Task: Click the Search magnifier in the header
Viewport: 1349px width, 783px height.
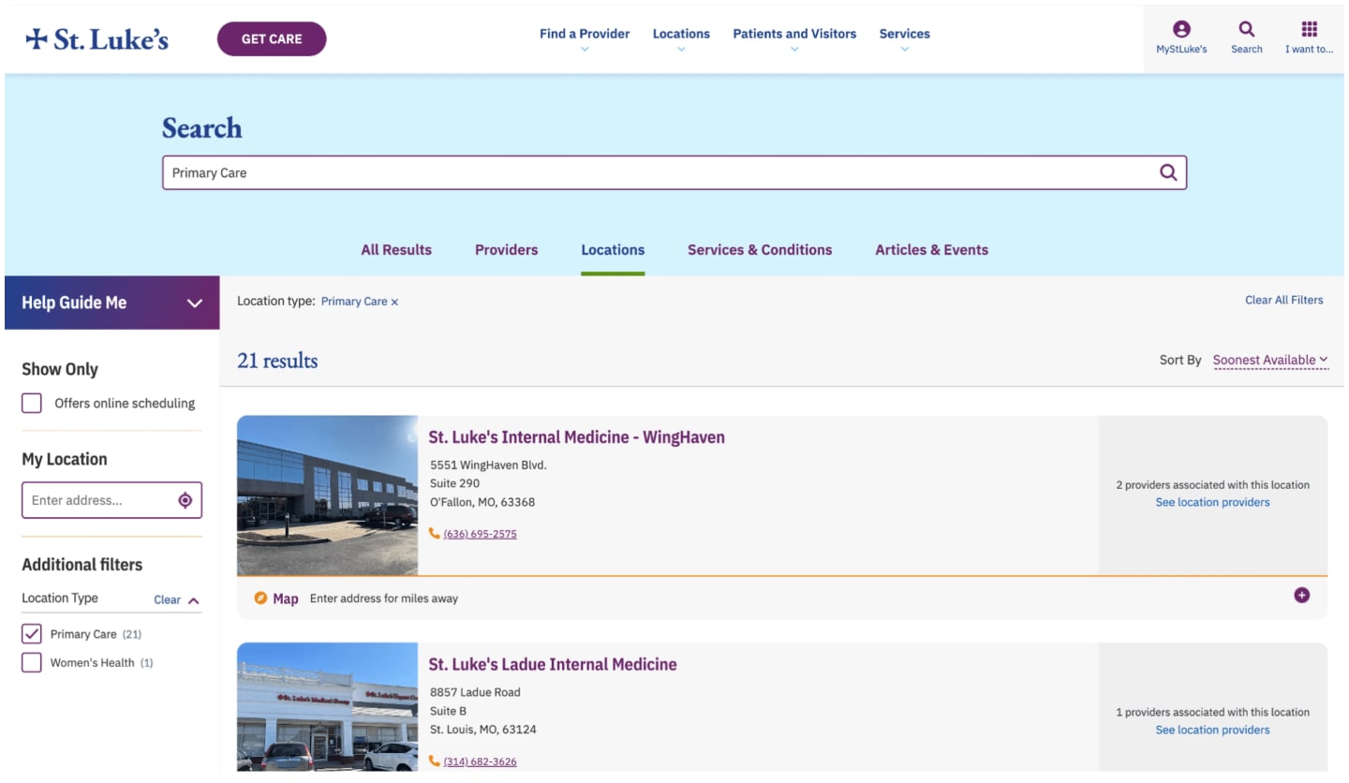Action: (1246, 30)
